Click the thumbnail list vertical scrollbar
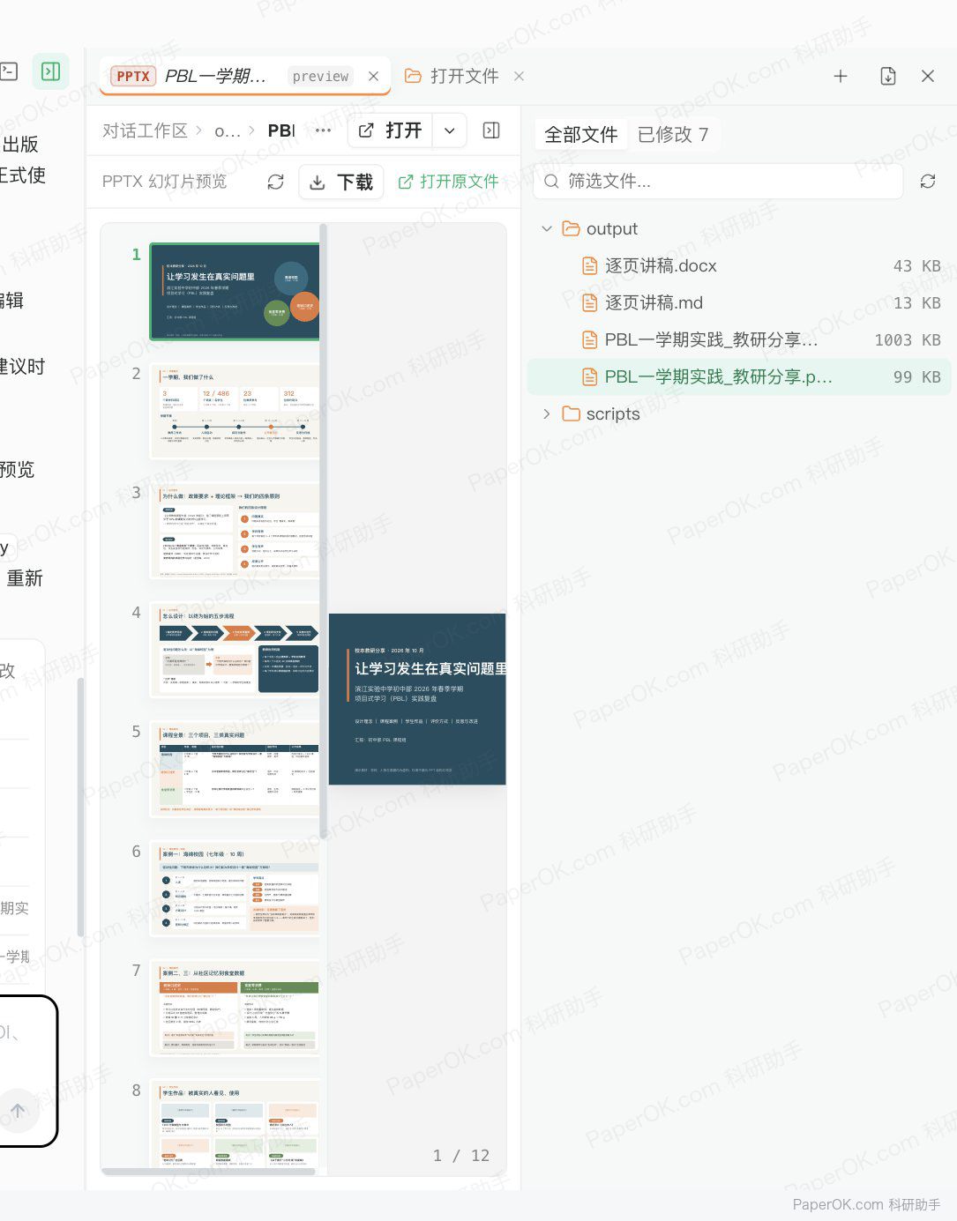Screen dimensions: 957x1221 click(324, 532)
